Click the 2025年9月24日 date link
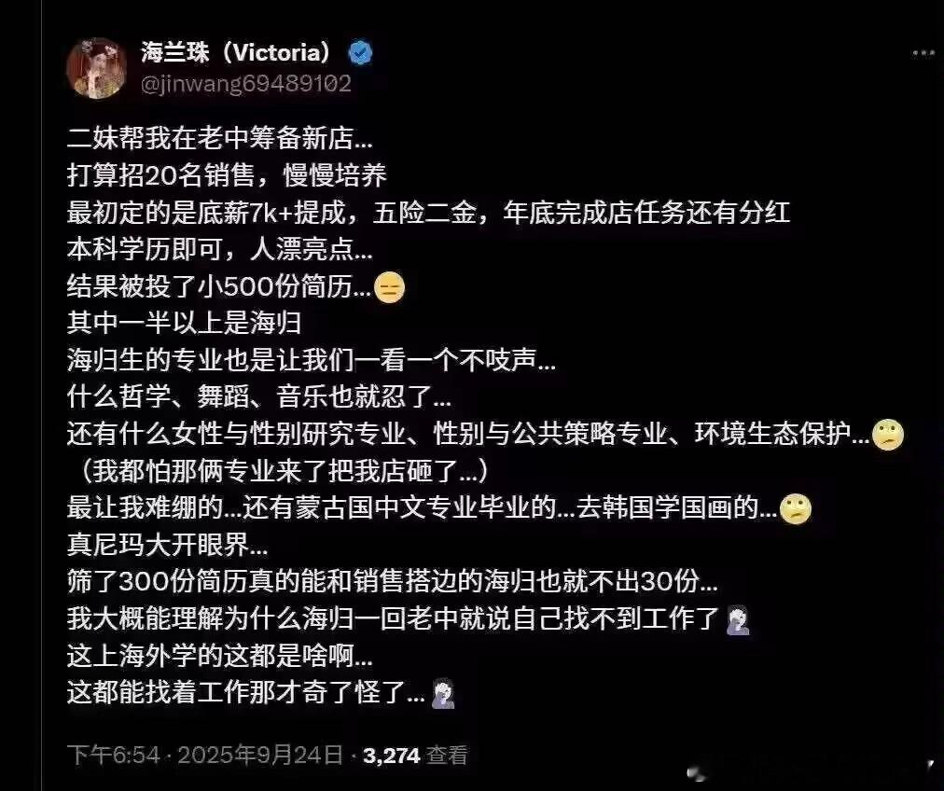This screenshot has width=944, height=791. pos(260,755)
